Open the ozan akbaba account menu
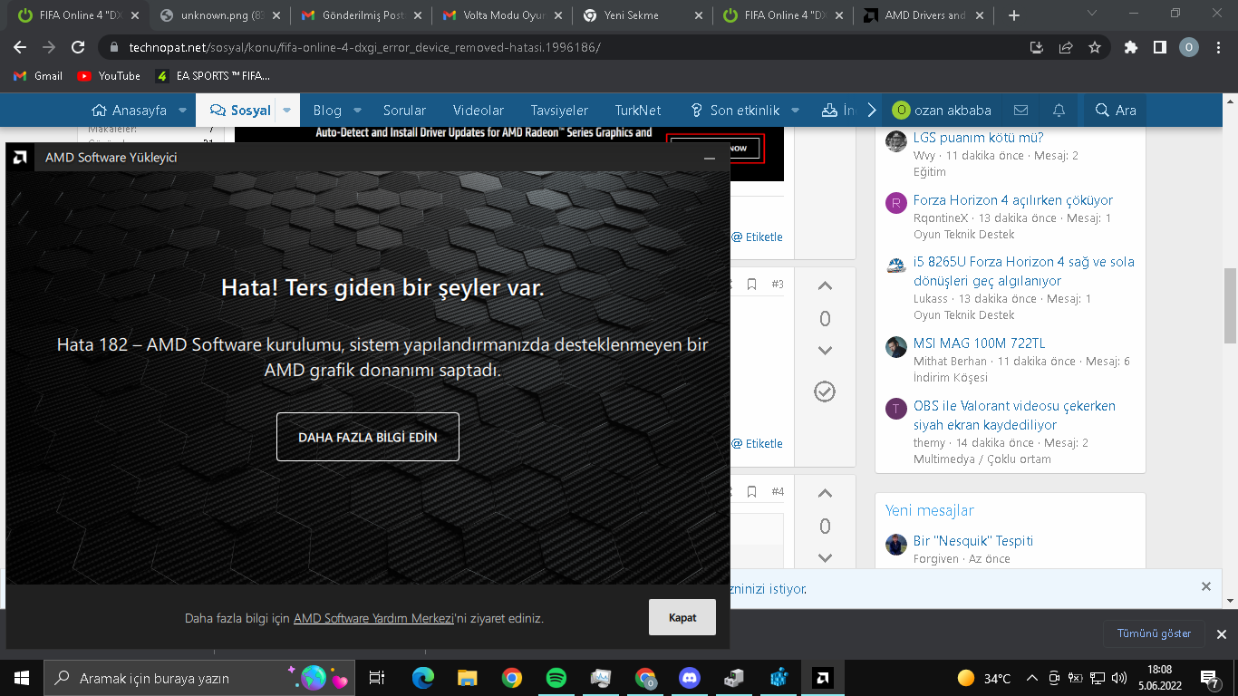Screen dimensions: 1238x696 tap(942, 111)
